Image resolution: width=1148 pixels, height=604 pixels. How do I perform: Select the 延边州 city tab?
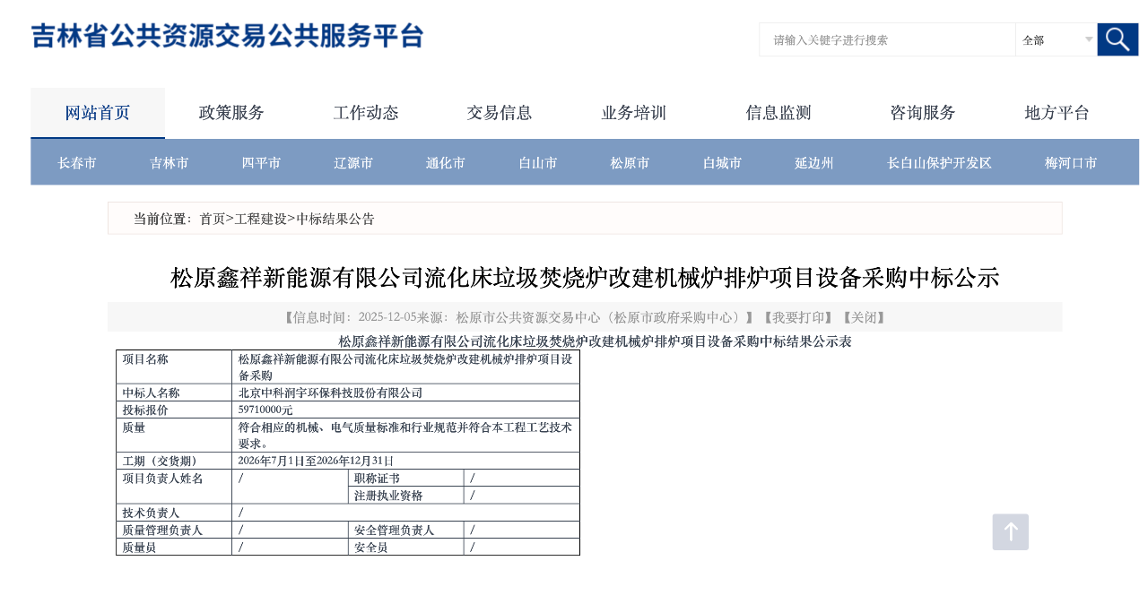(813, 162)
